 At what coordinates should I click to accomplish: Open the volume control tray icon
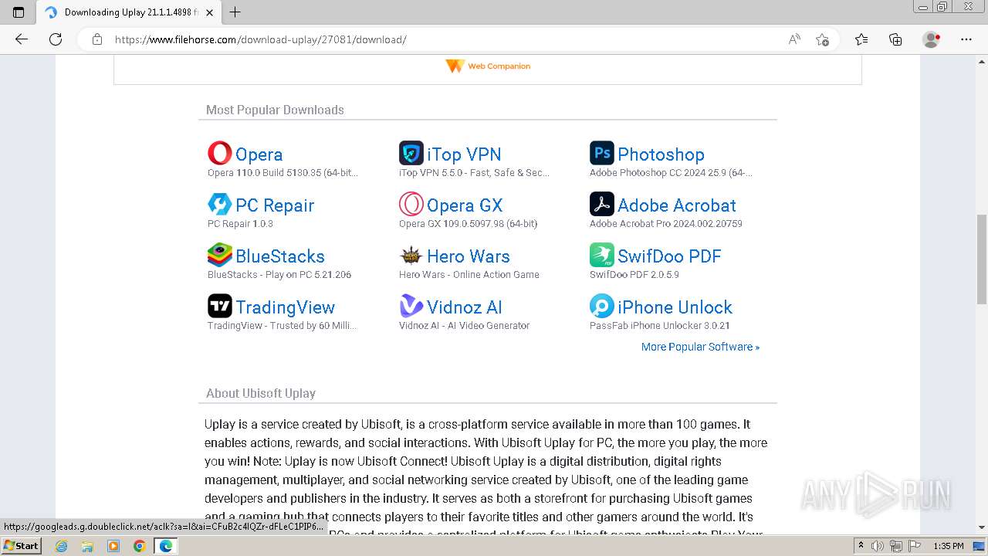pos(878,546)
